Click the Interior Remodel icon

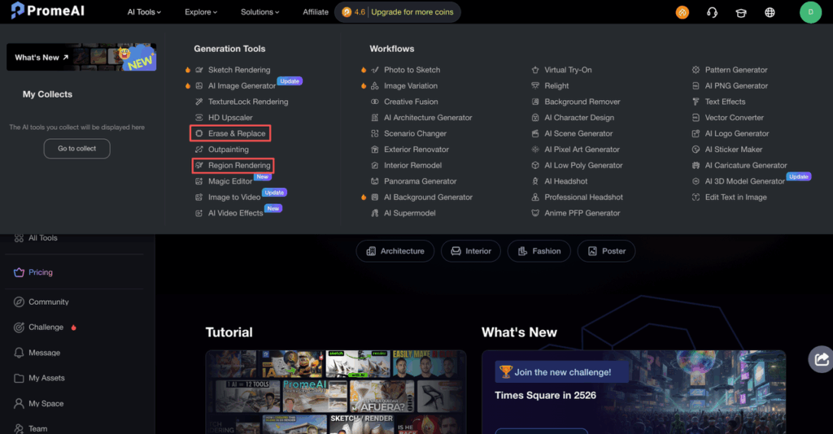pos(375,165)
